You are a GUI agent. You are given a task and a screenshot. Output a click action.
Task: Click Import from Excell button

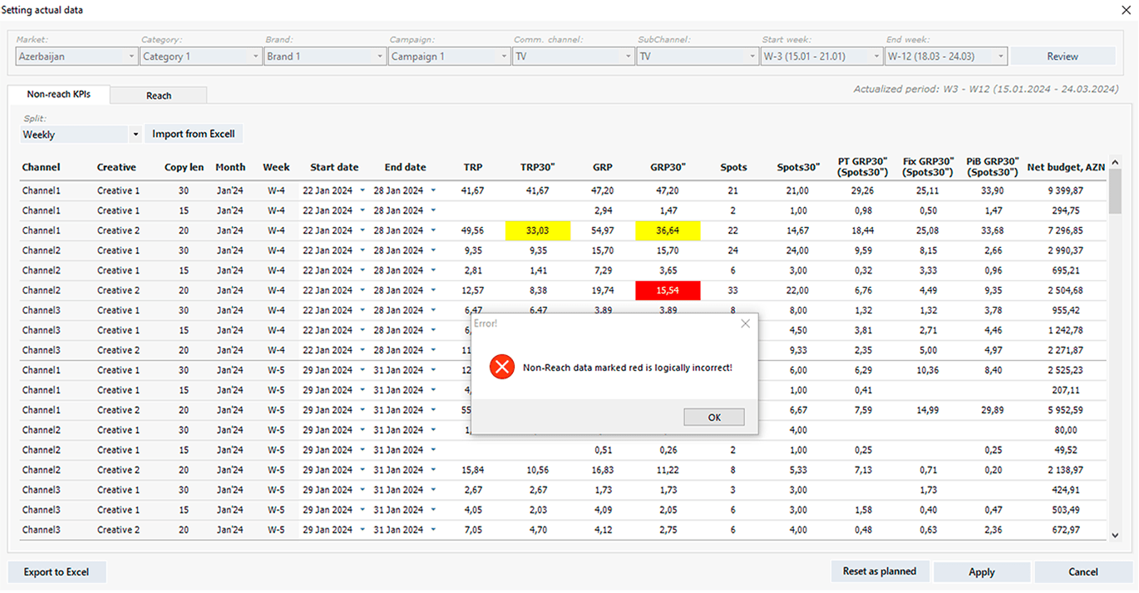point(194,134)
